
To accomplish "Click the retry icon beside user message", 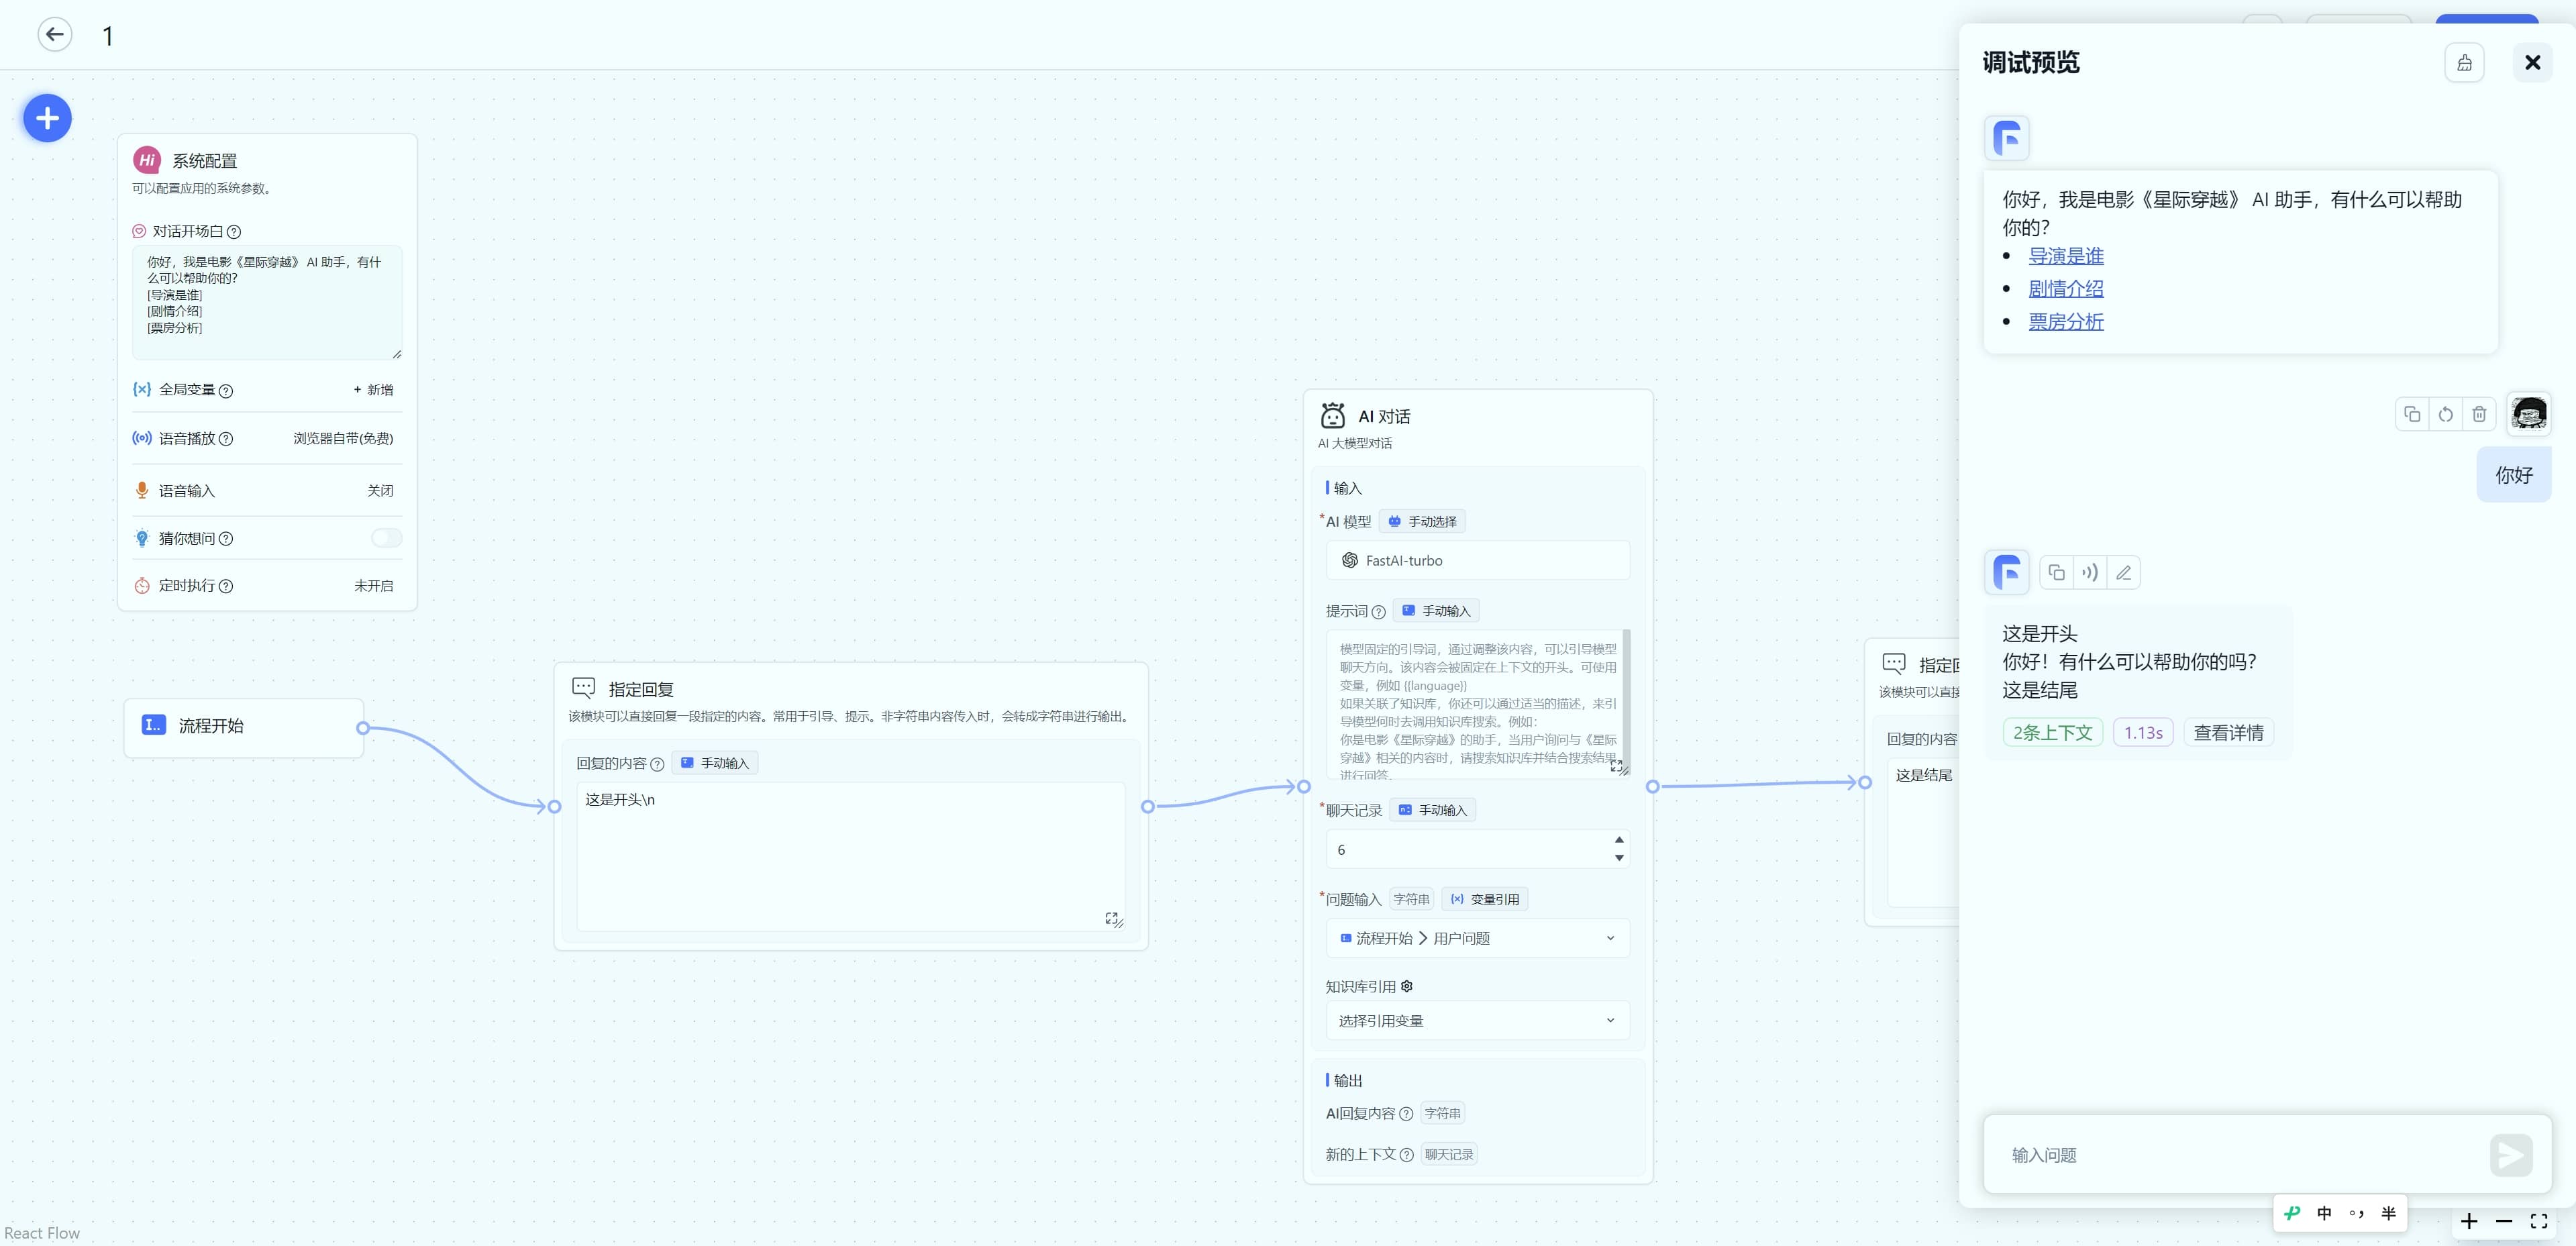I will (x=2445, y=414).
